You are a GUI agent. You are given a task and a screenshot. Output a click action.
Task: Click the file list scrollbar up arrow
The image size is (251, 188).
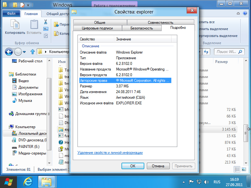pos(246,60)
